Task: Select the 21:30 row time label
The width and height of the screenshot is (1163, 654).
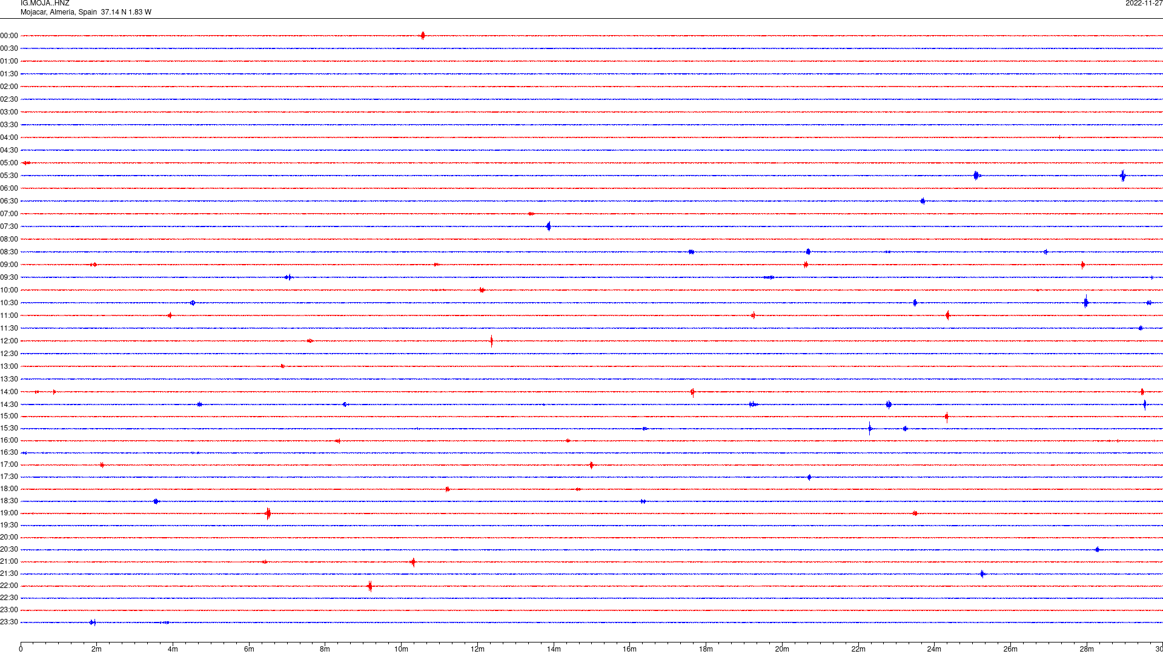Action: coord(9,573)
